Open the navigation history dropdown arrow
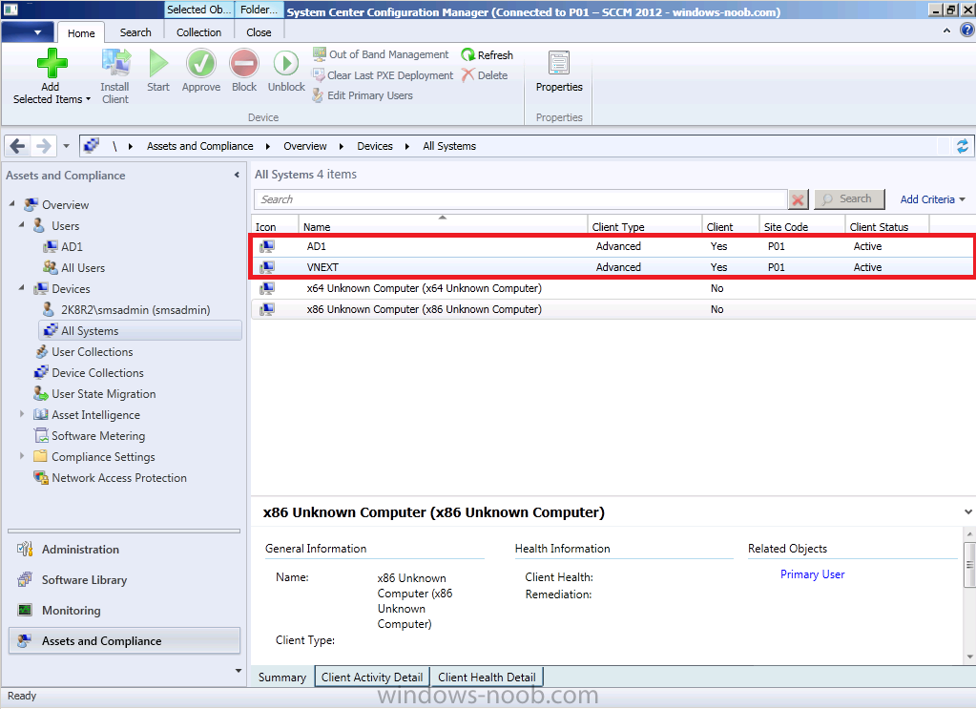Screen dimensions: 976x709 (66, 146)
